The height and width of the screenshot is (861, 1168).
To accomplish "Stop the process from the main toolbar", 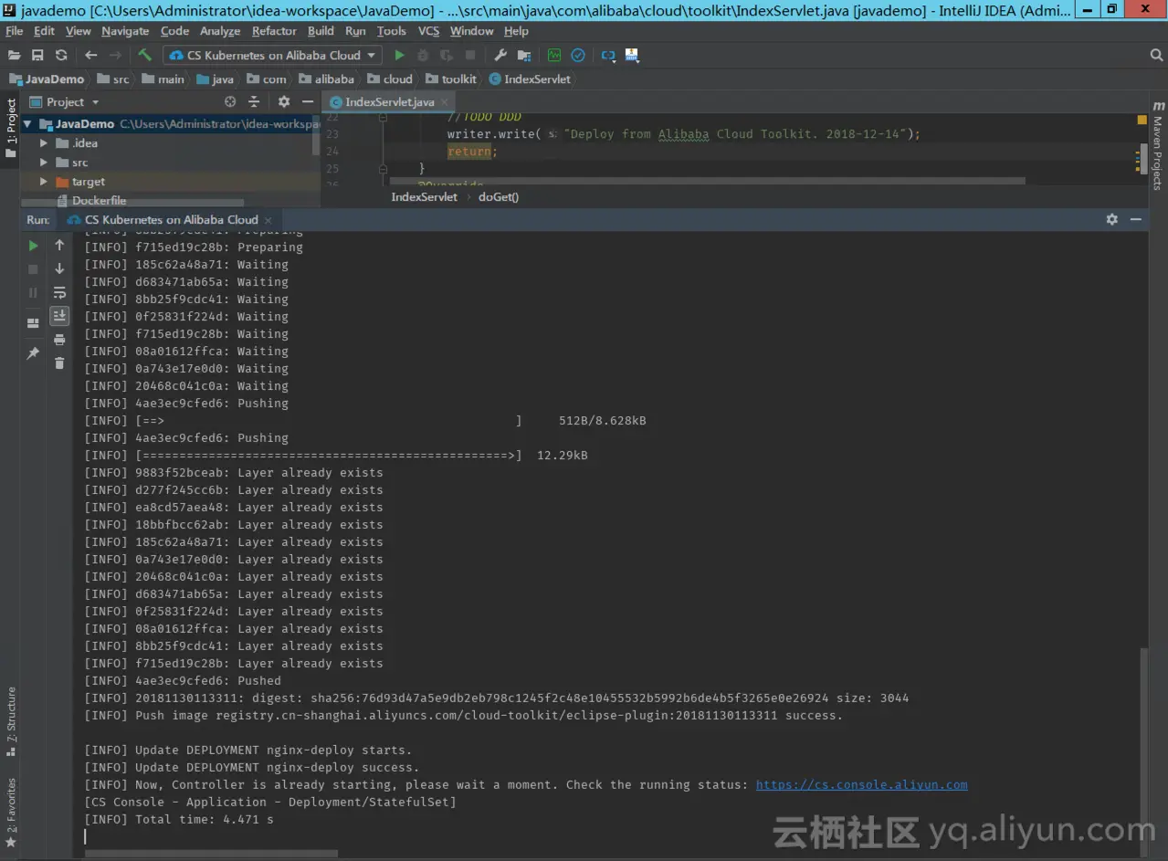I will [470, 56].
